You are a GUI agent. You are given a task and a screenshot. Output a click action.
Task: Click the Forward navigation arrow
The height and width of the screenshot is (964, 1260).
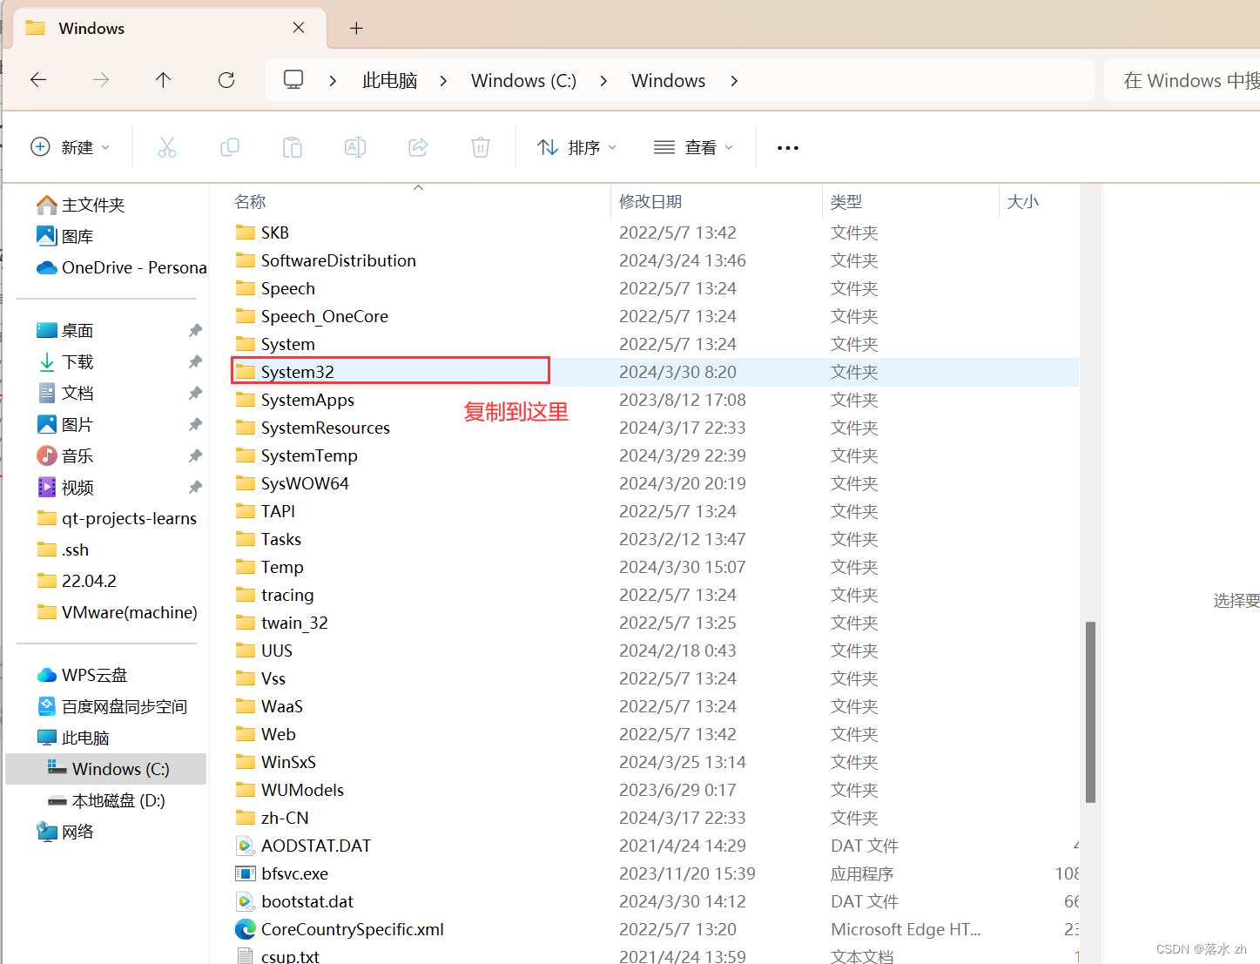click(101, 80)
